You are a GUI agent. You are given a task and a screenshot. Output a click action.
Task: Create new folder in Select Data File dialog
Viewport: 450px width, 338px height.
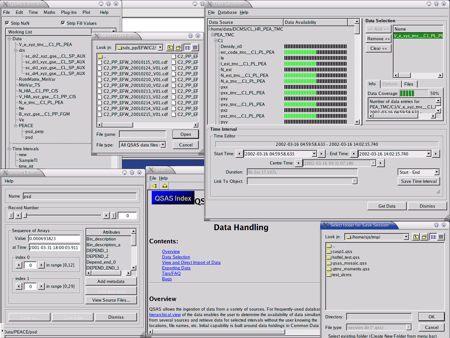[x=179, y=48]
